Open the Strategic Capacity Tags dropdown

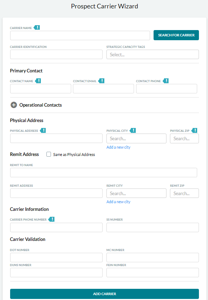[153, 55]
